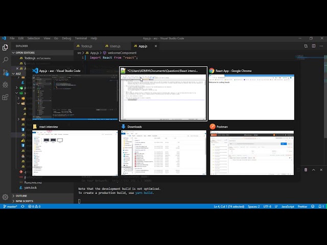Click line 1 import React code
This screenshot has width=327, height=245.
click(114, 58)
